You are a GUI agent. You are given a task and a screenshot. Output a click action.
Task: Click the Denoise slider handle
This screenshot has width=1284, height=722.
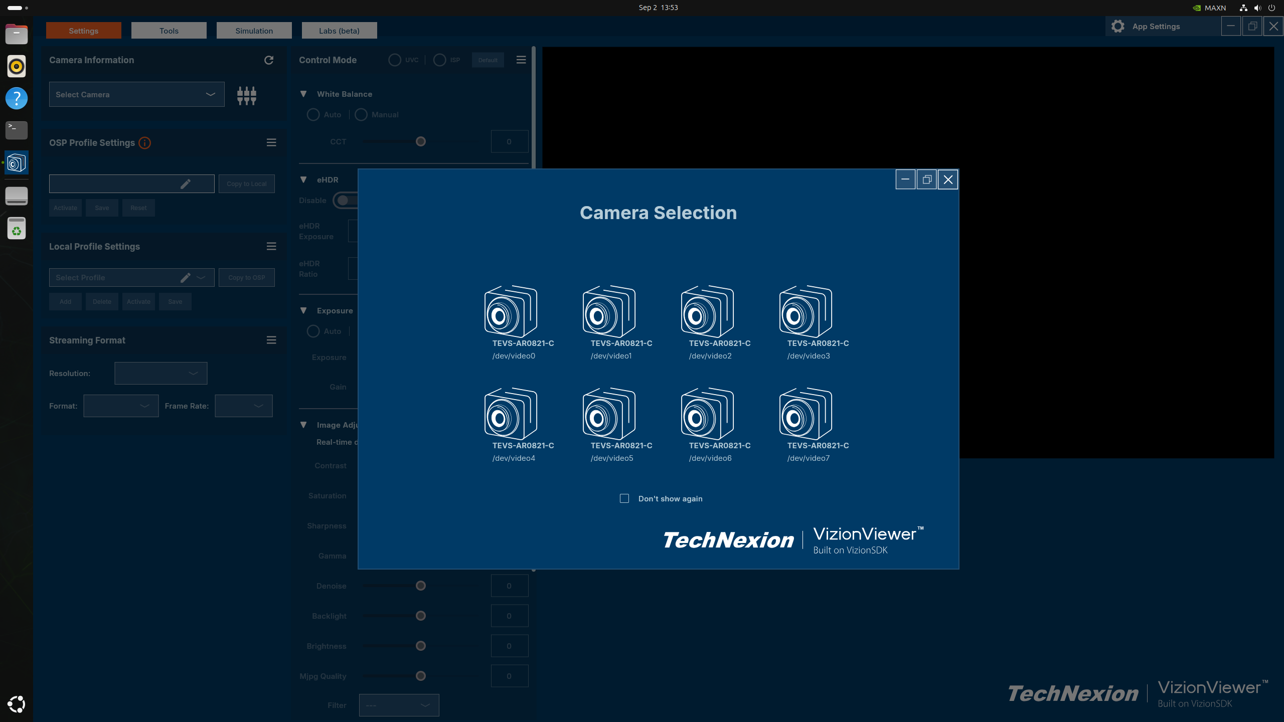click(x=421, y=586)
